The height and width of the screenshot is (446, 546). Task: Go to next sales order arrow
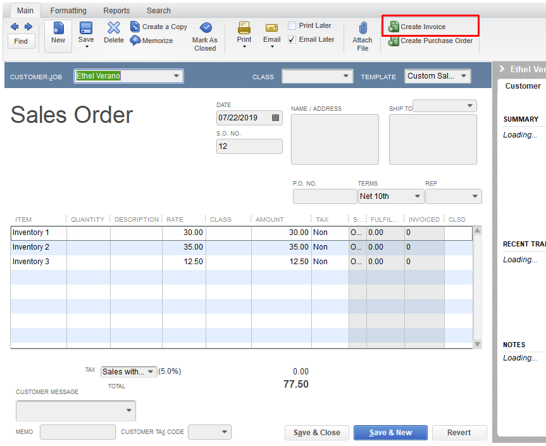point(28,27)
